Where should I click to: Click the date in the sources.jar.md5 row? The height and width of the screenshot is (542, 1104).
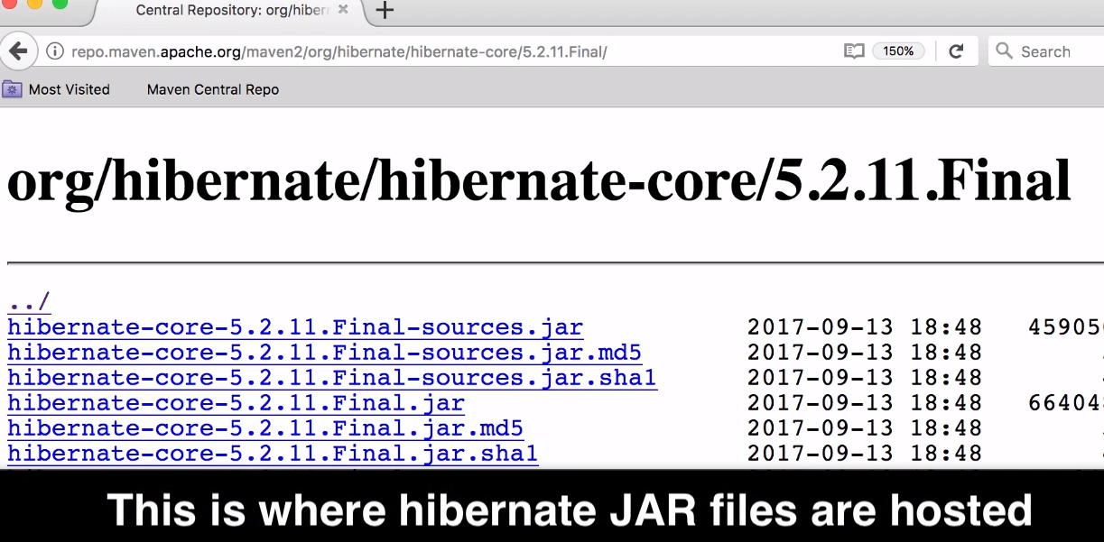point(864,353)
